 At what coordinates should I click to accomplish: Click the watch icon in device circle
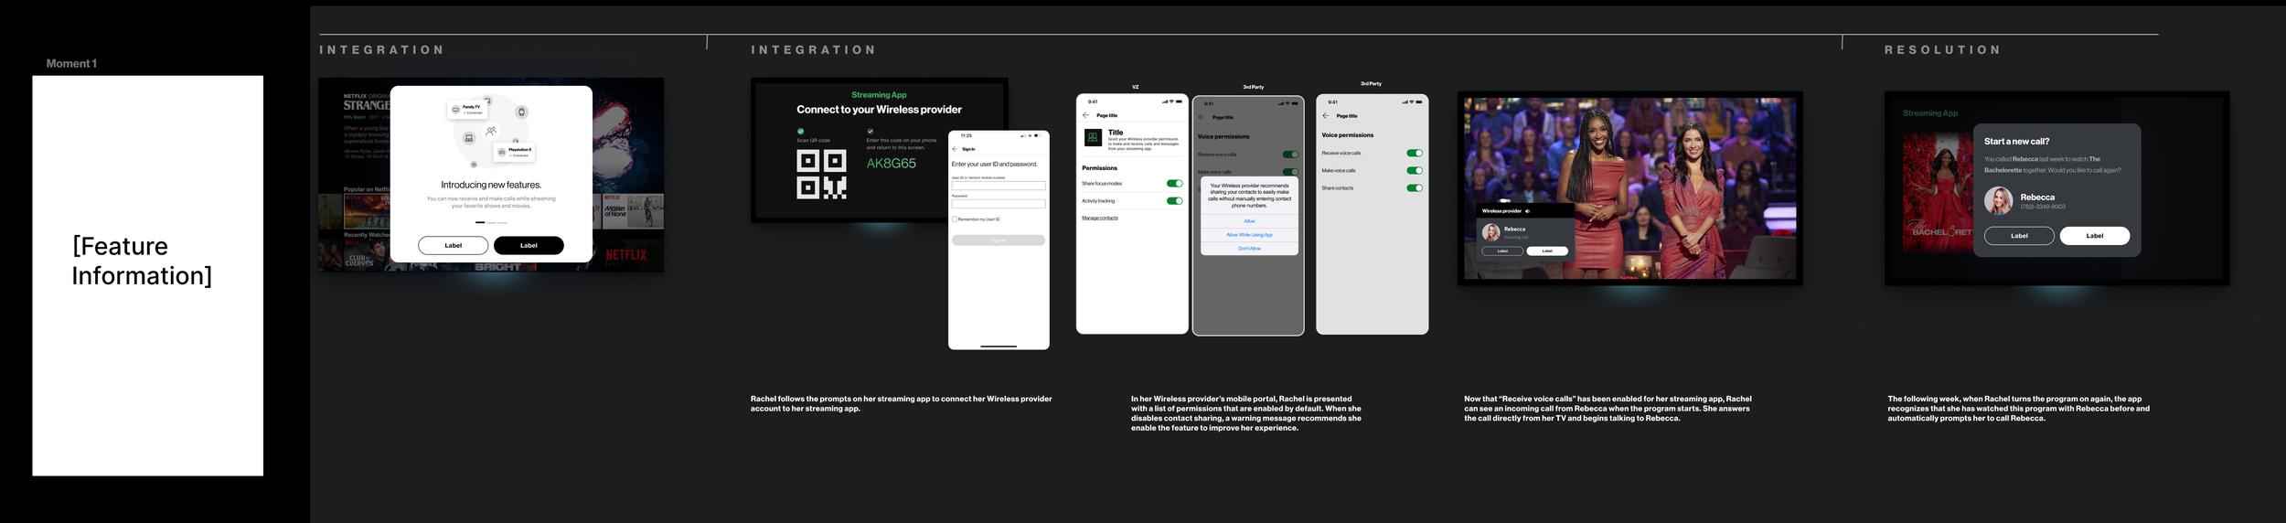[x=522, y=112]
